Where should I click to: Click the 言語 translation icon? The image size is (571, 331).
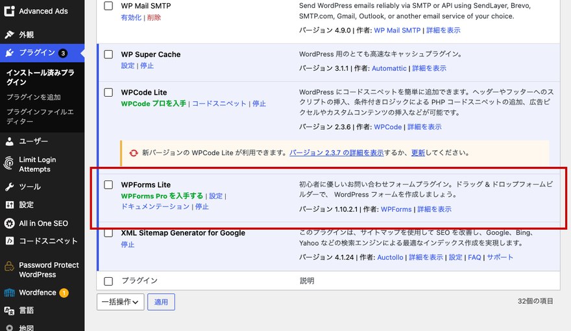tap(9, 310)
